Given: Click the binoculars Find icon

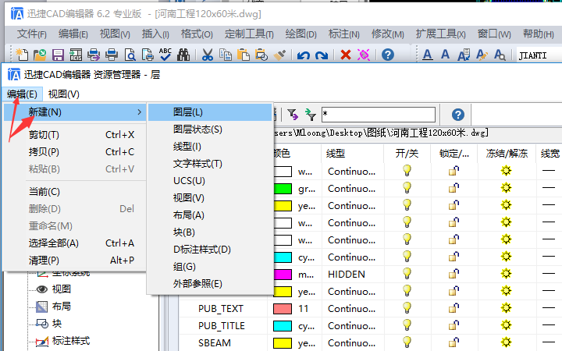Looking at the screenshot, I should tap(183, 55).
